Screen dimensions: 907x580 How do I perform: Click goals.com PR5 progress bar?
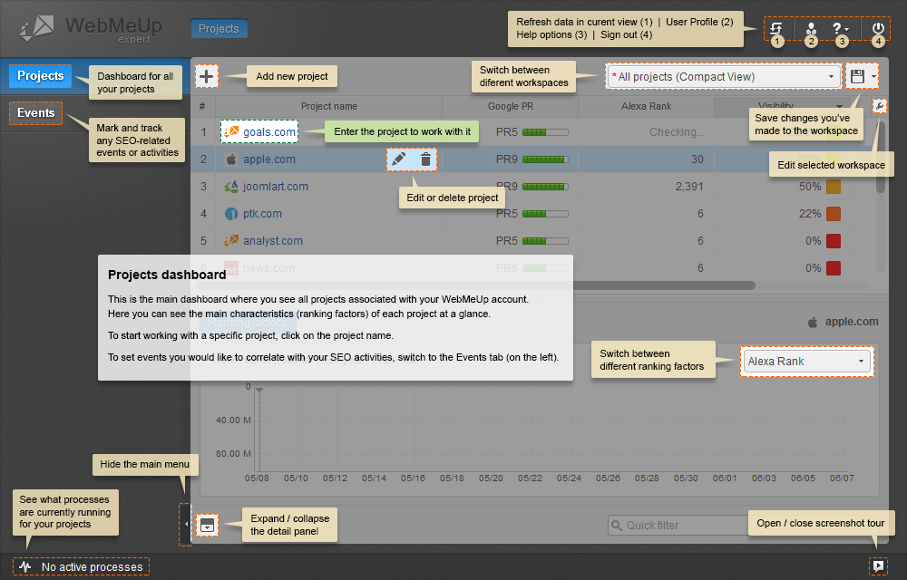[x=545, y=132]
